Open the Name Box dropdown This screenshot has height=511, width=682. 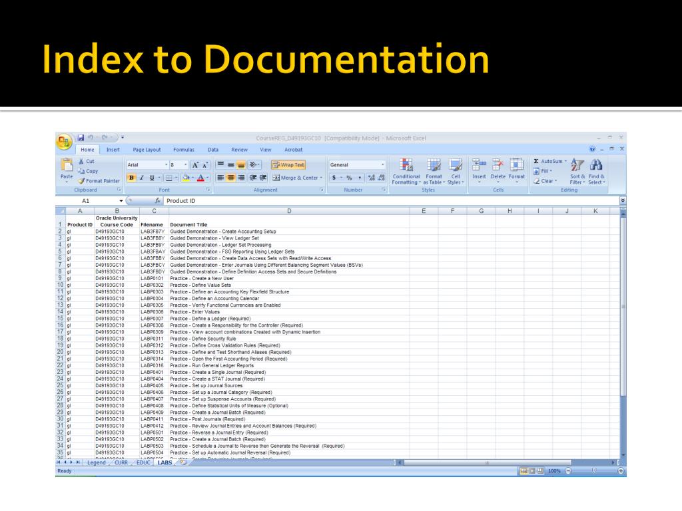121,201
